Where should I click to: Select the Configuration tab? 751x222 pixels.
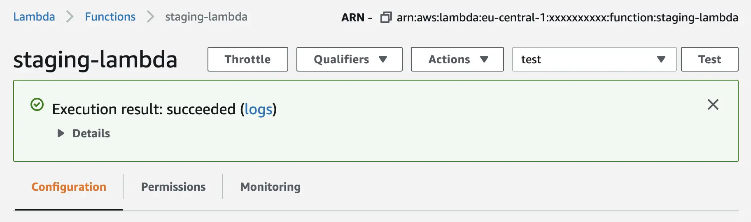pyautogui.click(x=69, y=187)
